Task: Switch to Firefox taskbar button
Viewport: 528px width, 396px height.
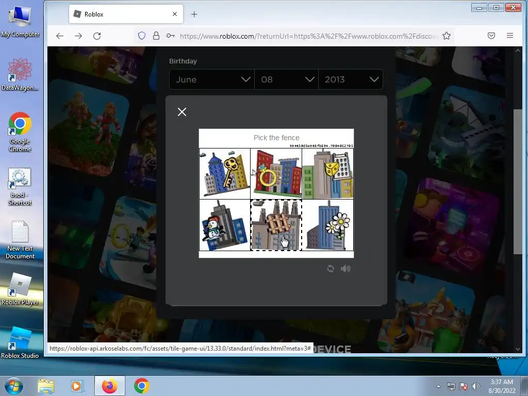Action: (x=109, y=386)
